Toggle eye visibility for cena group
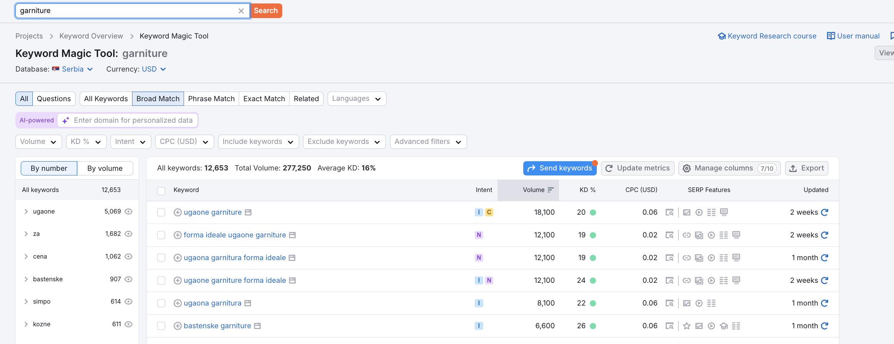Screen dimensions: 894x344 (x=129, y=257)
